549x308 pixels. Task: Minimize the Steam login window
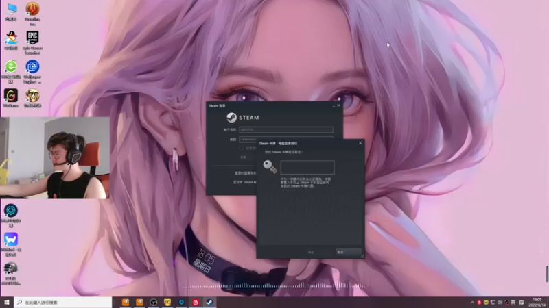(334, 106)
